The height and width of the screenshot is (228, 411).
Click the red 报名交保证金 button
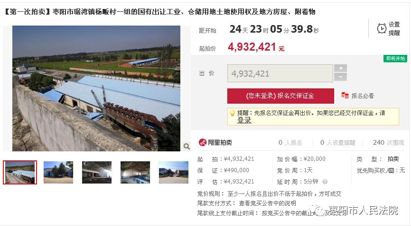click(280, 96)
